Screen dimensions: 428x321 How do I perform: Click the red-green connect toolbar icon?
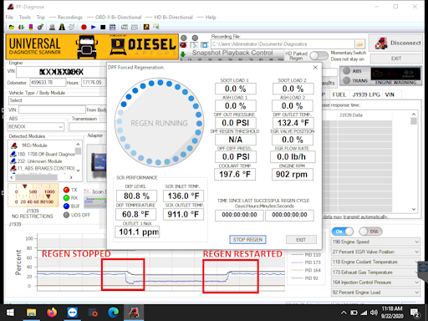(x=21, y=27)
